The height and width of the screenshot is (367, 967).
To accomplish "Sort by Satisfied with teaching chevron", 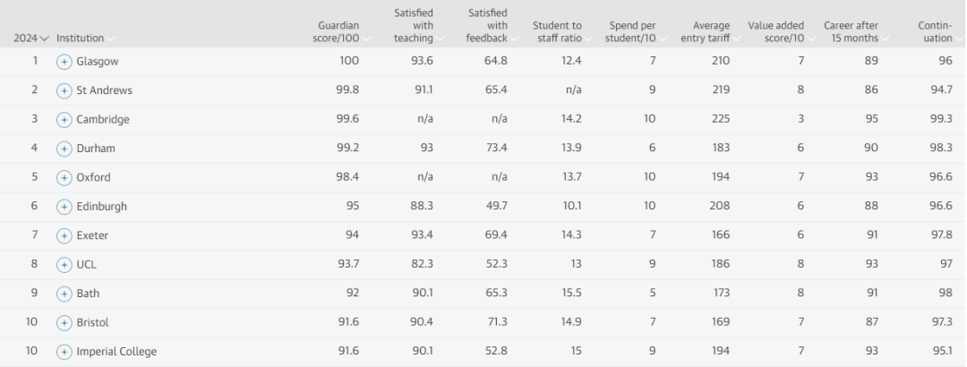I will [x=441, y=38].
